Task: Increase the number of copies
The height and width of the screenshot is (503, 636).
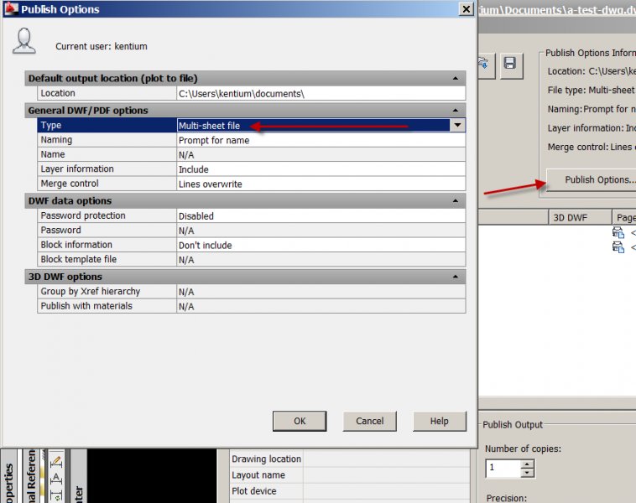Action: (x=527, y=463)
